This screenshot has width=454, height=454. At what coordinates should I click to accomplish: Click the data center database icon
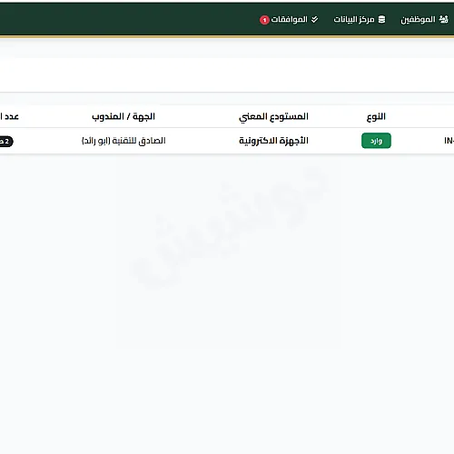[381, 19]
